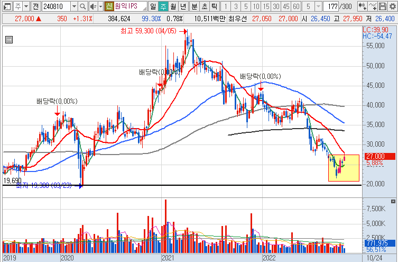This screenshot has width=398, height=262.
Task: Click the add indicator line icon
Action: 372,6
